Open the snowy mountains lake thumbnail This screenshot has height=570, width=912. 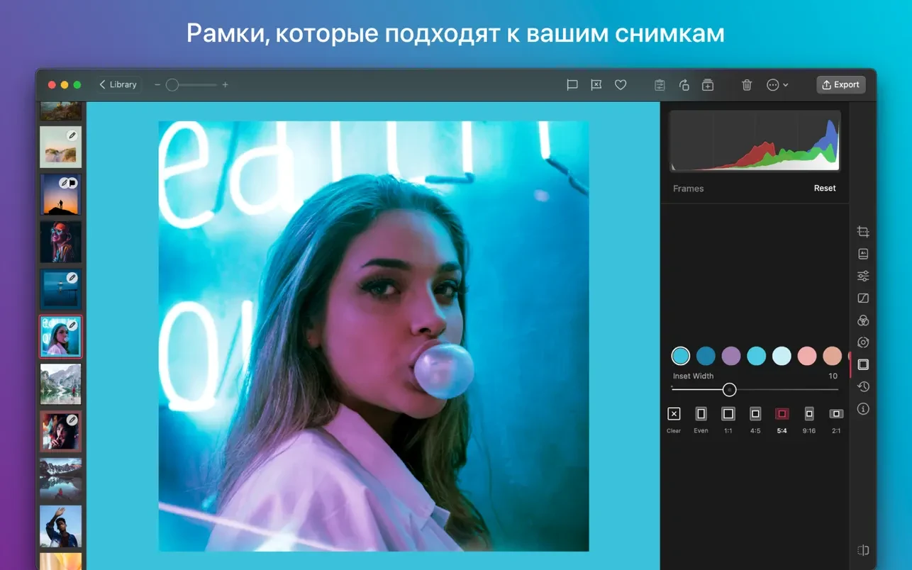coord(61,384)
